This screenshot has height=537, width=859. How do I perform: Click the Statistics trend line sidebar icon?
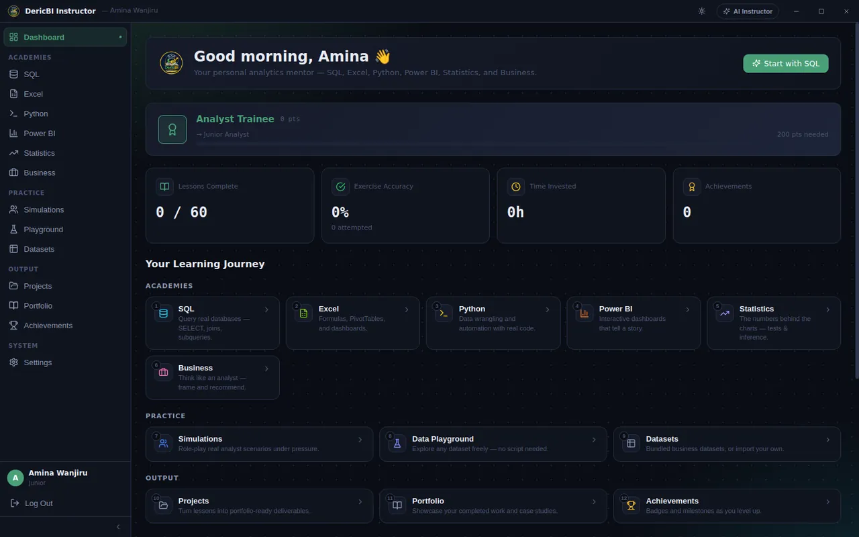13,153
